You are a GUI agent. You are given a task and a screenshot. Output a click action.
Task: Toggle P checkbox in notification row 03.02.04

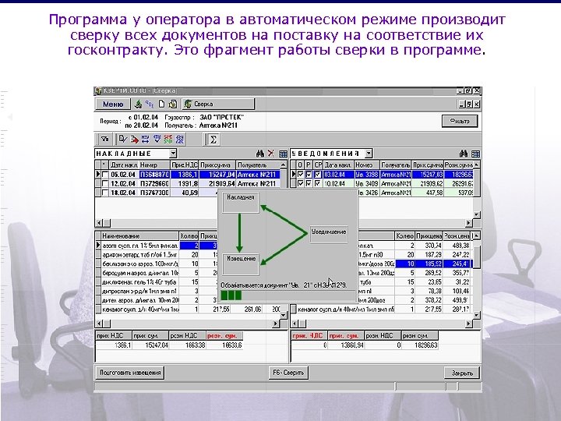309,175
